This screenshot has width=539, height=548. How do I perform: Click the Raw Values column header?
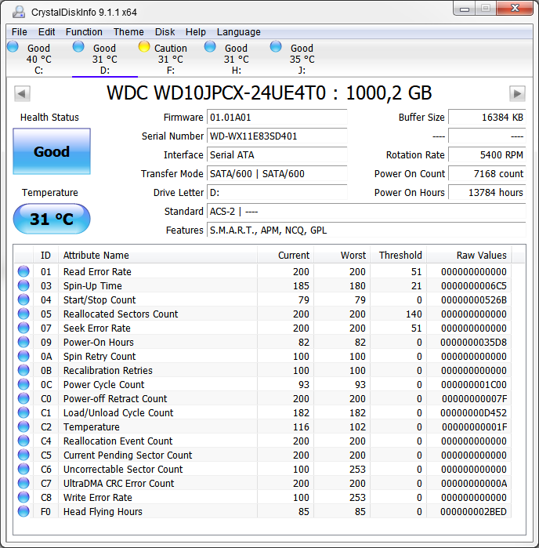(x=468, y=255)
